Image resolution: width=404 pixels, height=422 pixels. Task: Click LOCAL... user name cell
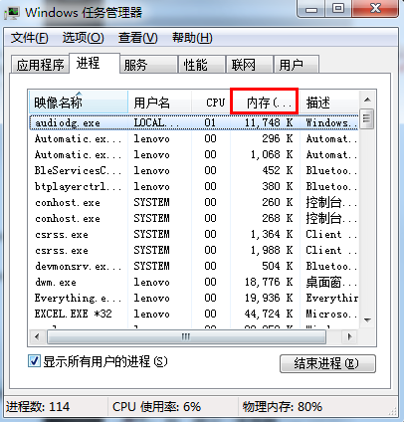(156, 122)
